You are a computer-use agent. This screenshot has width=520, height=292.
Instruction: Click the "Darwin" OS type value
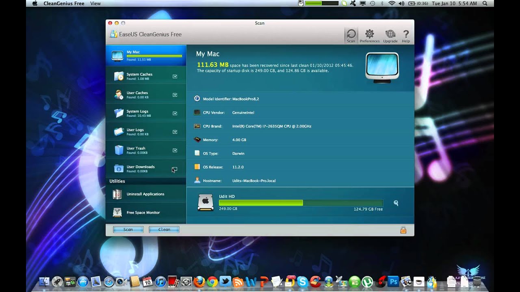(238, 153)
